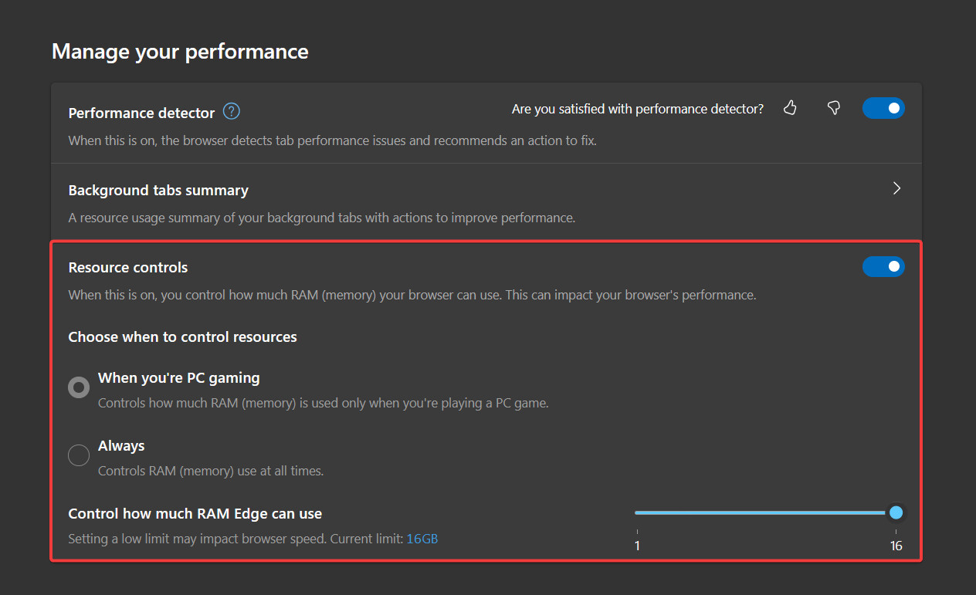Screen dimensions: 976x595
Task: Click the "Always" option label text
Action: point(121,446)
